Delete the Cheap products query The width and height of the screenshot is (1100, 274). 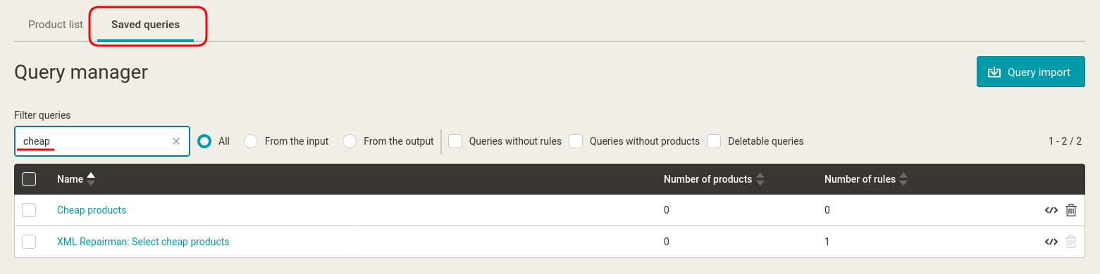pos(1071,210)
